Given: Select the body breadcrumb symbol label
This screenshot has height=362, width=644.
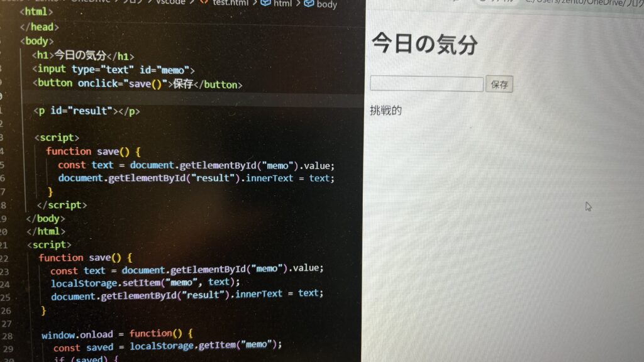Looking at the screenshot, I should point(326,4).
